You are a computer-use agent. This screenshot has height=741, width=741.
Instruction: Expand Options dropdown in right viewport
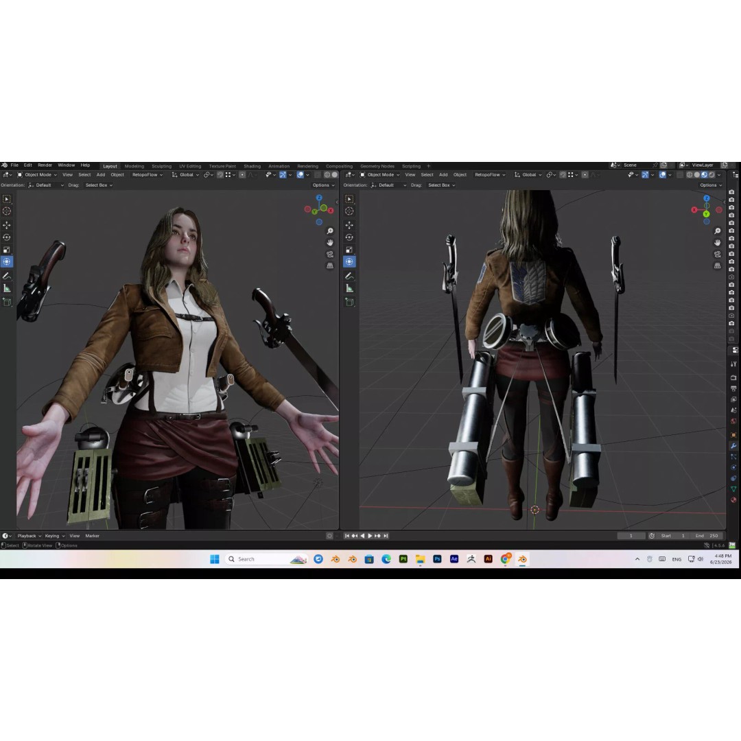pos(711,185)
